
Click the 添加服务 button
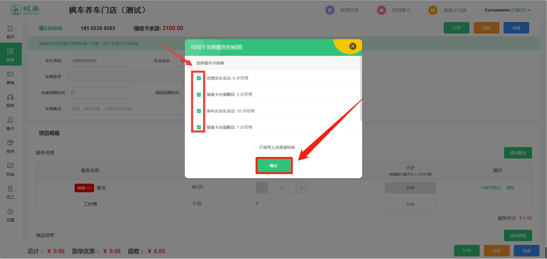click(518, 153)
